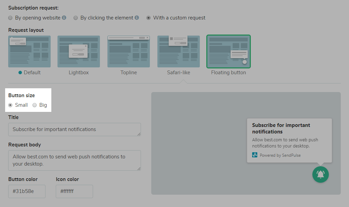Click the green floating bell button
The height and width of the screenshot is (207, 349).
point(320,174)
